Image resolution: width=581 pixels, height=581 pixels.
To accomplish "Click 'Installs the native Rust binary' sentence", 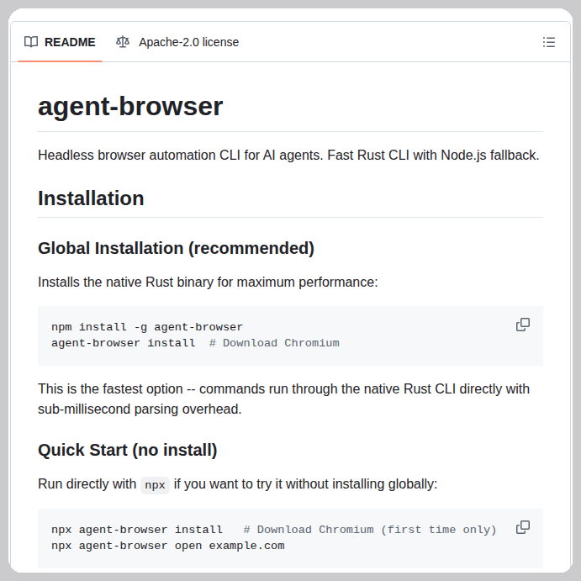I will click(208, 283).
